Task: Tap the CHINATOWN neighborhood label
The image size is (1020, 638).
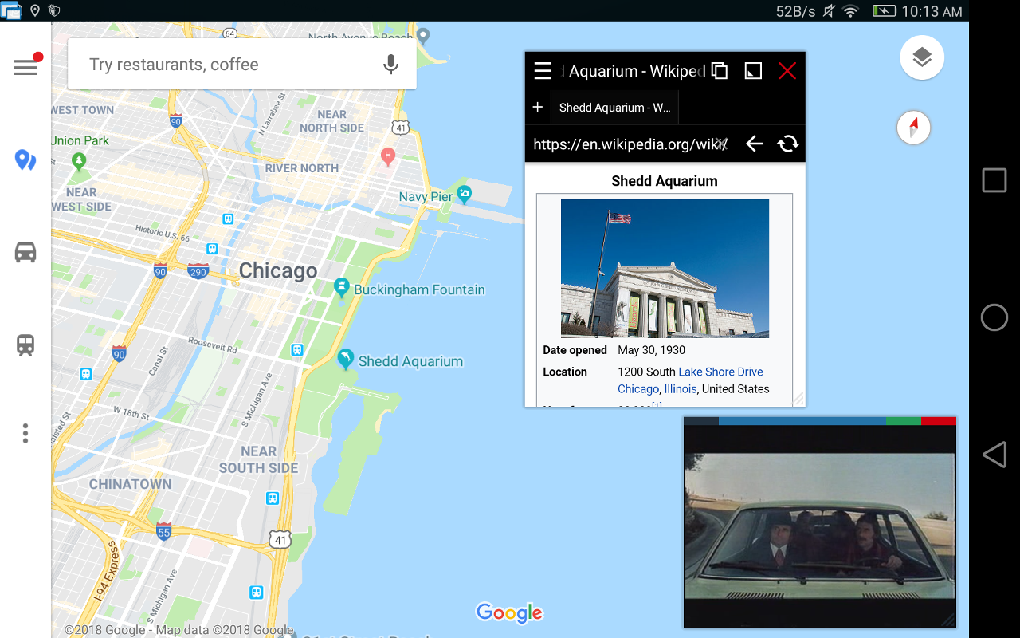Action: [130, 484]
